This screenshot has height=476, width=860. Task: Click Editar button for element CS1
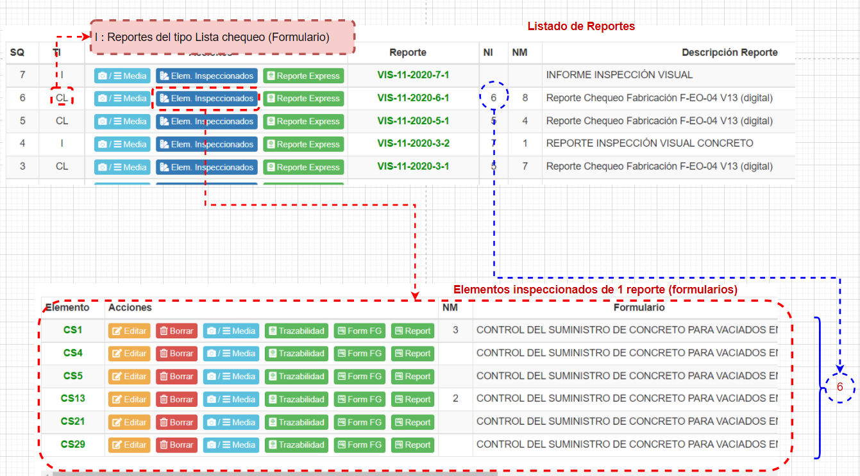(129, 331)
